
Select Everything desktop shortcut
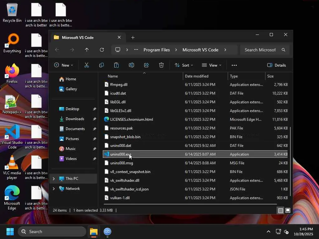click(12, 43)
